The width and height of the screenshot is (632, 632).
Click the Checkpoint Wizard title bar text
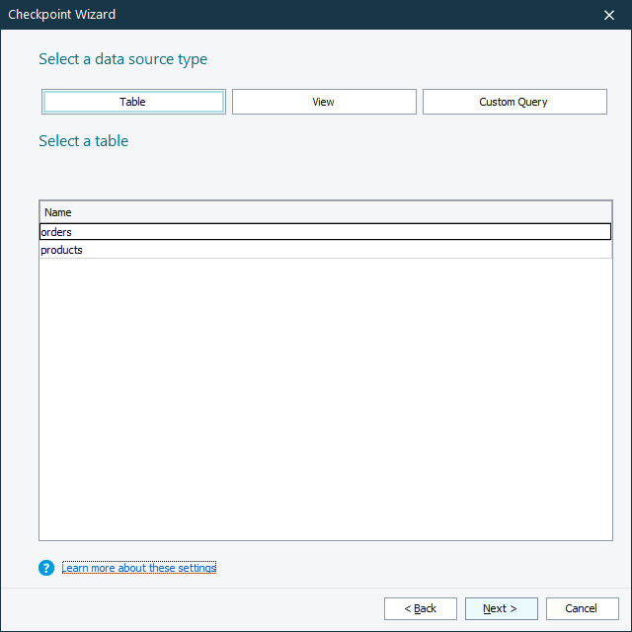[61, 15]
